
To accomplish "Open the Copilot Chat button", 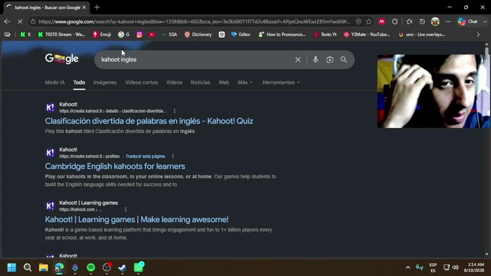I will 468,21.
